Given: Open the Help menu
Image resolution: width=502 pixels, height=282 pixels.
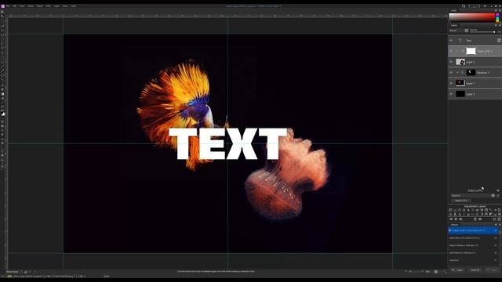Looking at the screenshot, I should [73, 6].
